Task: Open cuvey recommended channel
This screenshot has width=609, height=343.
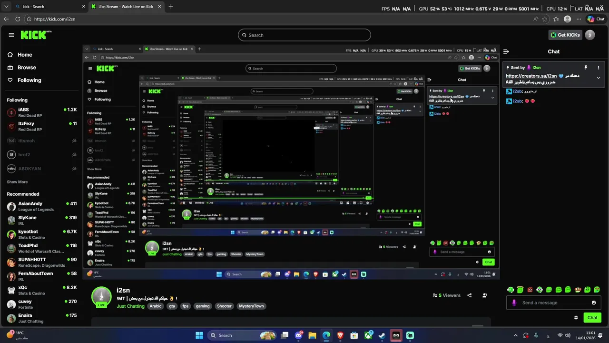Action: [42, 304]
